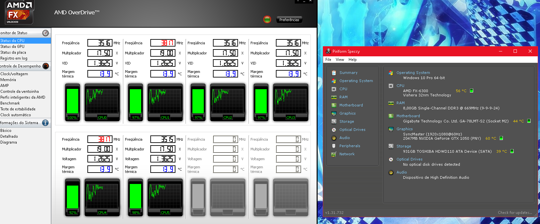
Task: Open the Help menu in Speccy
Action: pos(352,60)
